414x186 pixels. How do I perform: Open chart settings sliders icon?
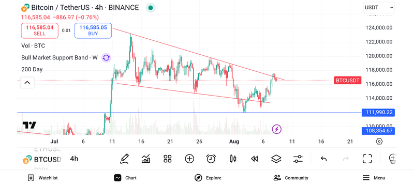(298, 159)
